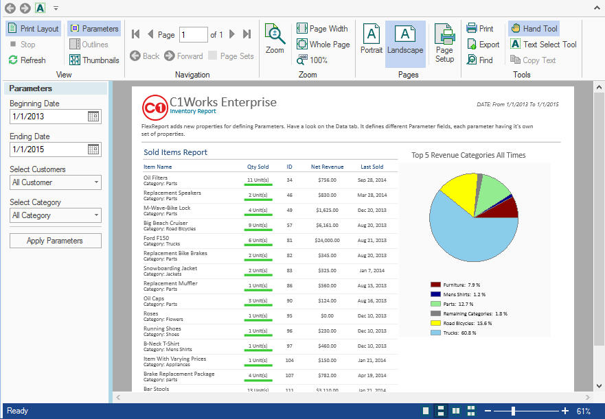This screenshot has width=605, height=419.
Task: Click the A icon in quick access bar
Action: 40,8
